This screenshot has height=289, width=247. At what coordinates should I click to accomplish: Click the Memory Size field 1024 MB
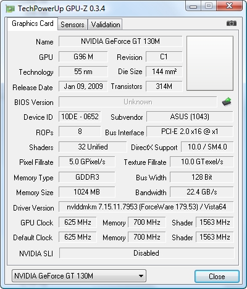coord(87,192)
